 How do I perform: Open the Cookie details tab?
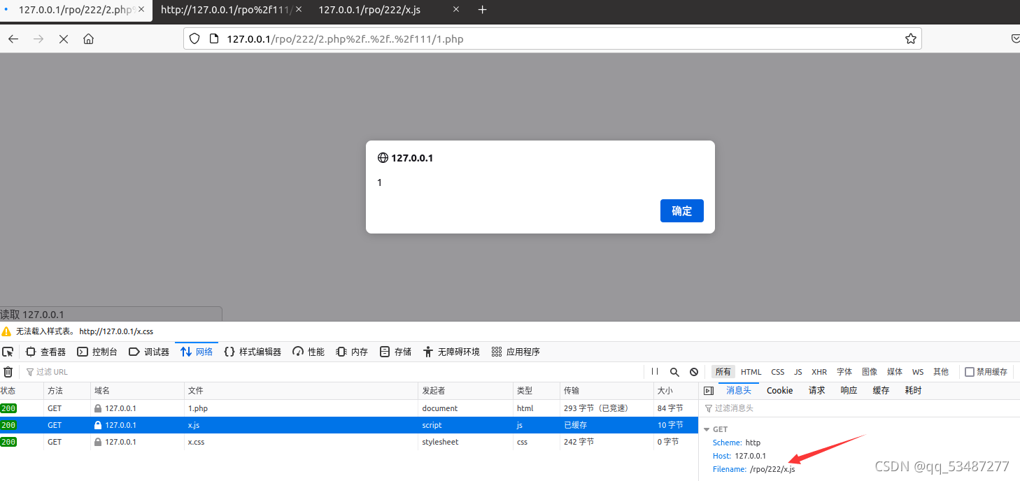click(x=780, y=391)
